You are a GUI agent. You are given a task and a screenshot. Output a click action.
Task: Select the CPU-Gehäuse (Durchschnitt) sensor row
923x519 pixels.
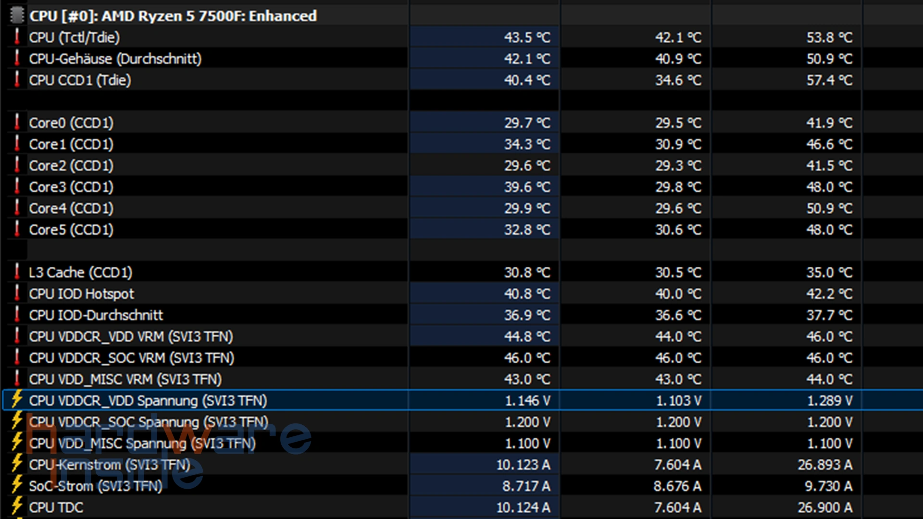[x=115, y=59]
